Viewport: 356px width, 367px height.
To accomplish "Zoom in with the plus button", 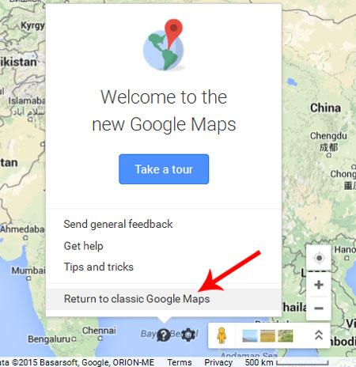I will pos(319,285).
